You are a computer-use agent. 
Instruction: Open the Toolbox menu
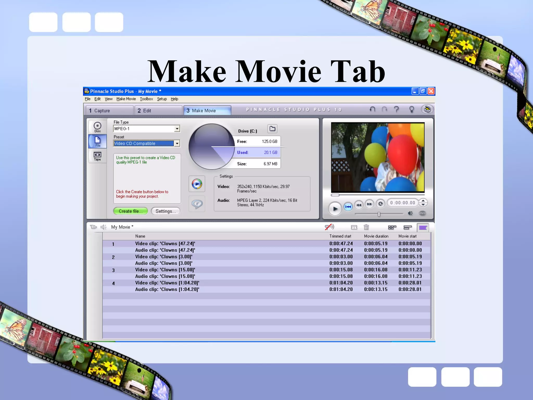pos(146,99)
